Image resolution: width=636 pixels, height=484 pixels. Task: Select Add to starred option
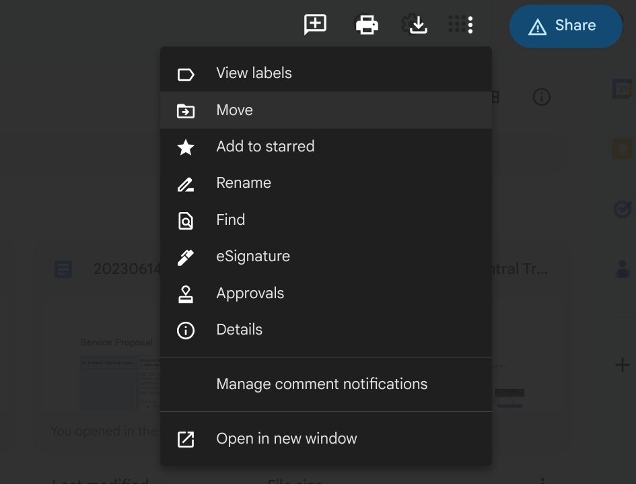tap(265, 147)
